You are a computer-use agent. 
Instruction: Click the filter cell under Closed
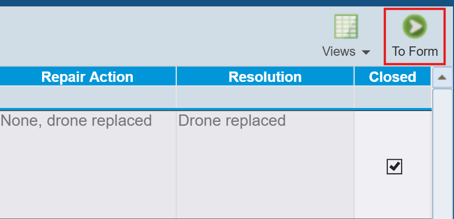coord(392,97)
